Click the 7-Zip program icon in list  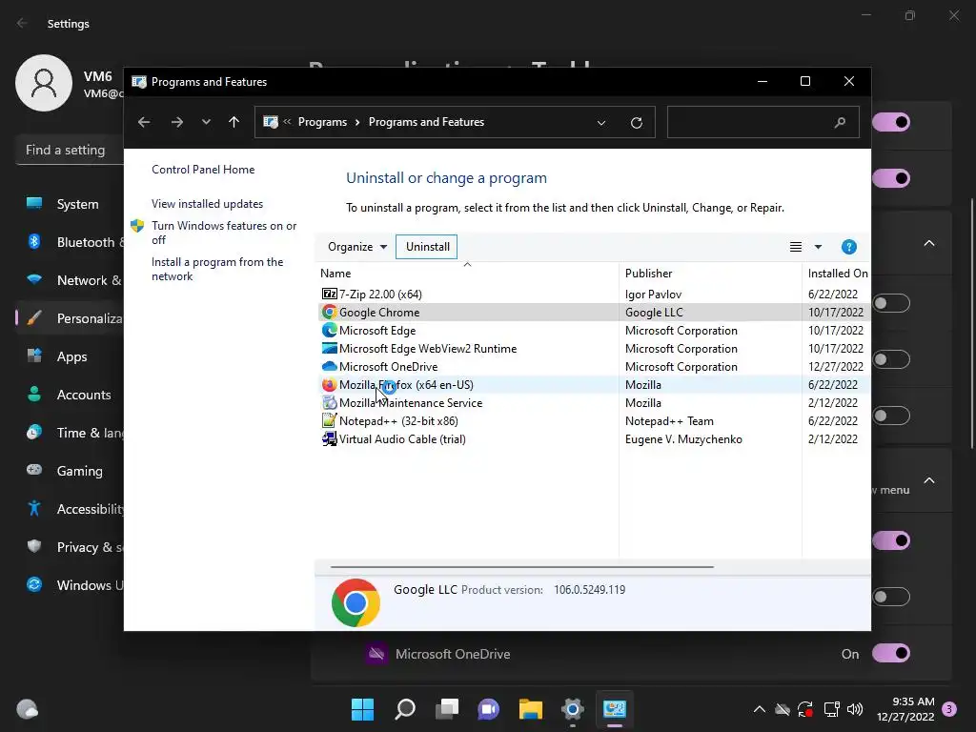pos(329,294)
